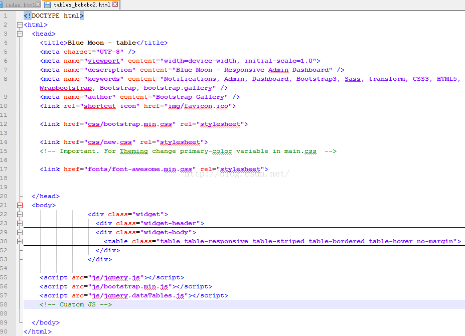Click the widget-header class value
Image resolution: width=465 pixels, height=336 pixels.
(170, 223)
